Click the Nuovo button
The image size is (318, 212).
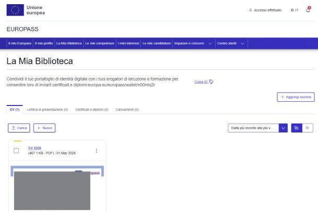point(44,128)
